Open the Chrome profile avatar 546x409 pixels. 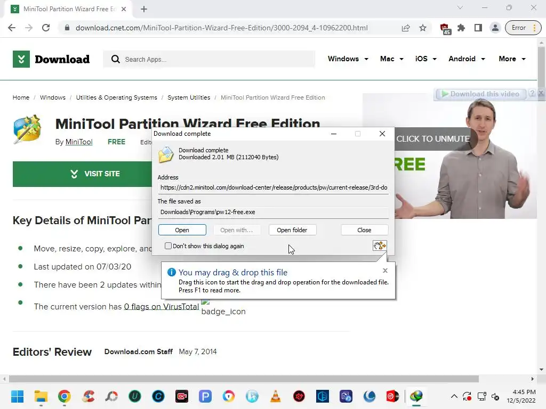pyautogui.click(x=495, y=28)
